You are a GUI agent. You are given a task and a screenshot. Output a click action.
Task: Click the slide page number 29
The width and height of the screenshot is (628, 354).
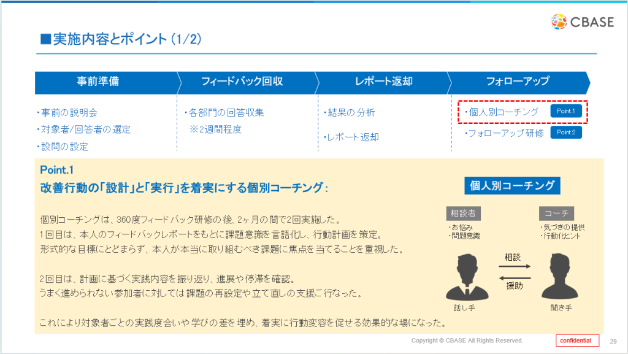click(613, 341)
